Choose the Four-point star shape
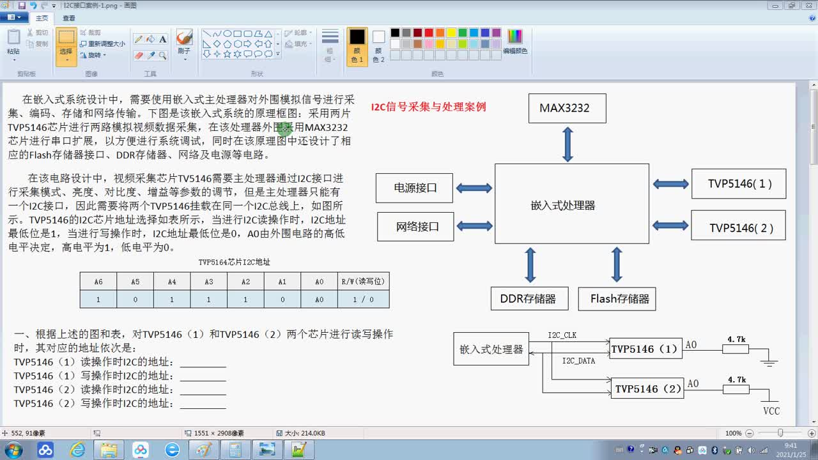 [217, 54]
